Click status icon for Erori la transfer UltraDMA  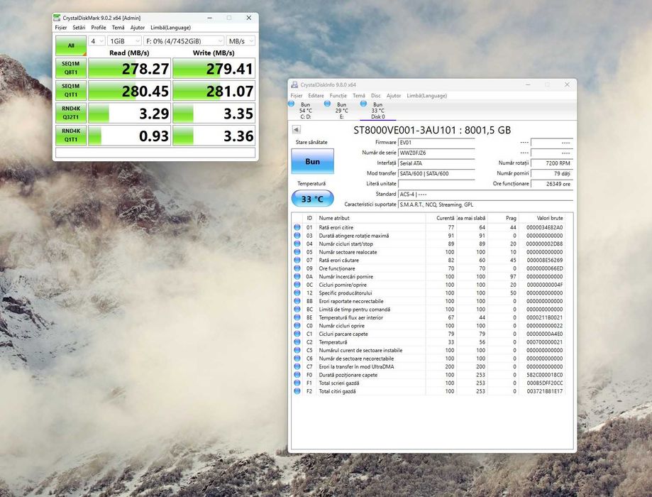297,366
